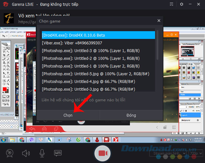The image size is (205, 163).
Task: Click the Đóng button
Action: 131,115
